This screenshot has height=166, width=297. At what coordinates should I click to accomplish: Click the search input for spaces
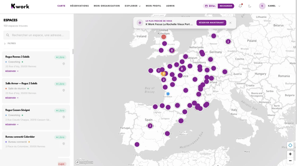click(x=36, y=35)
